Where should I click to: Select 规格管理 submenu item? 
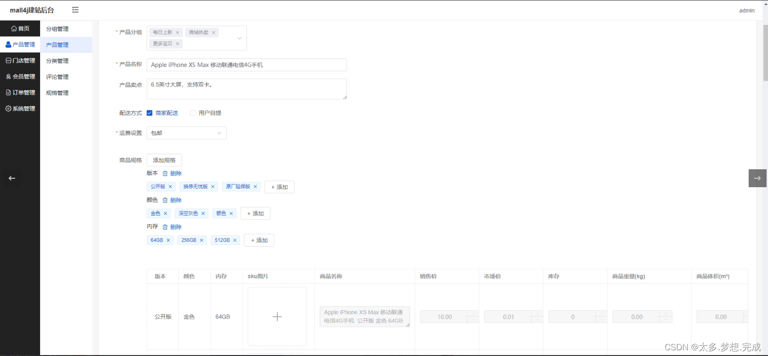[66, 93]
